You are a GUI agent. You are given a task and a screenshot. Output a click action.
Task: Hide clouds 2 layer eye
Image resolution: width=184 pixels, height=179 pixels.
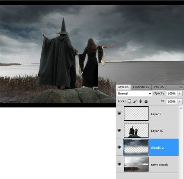[119, 147]
